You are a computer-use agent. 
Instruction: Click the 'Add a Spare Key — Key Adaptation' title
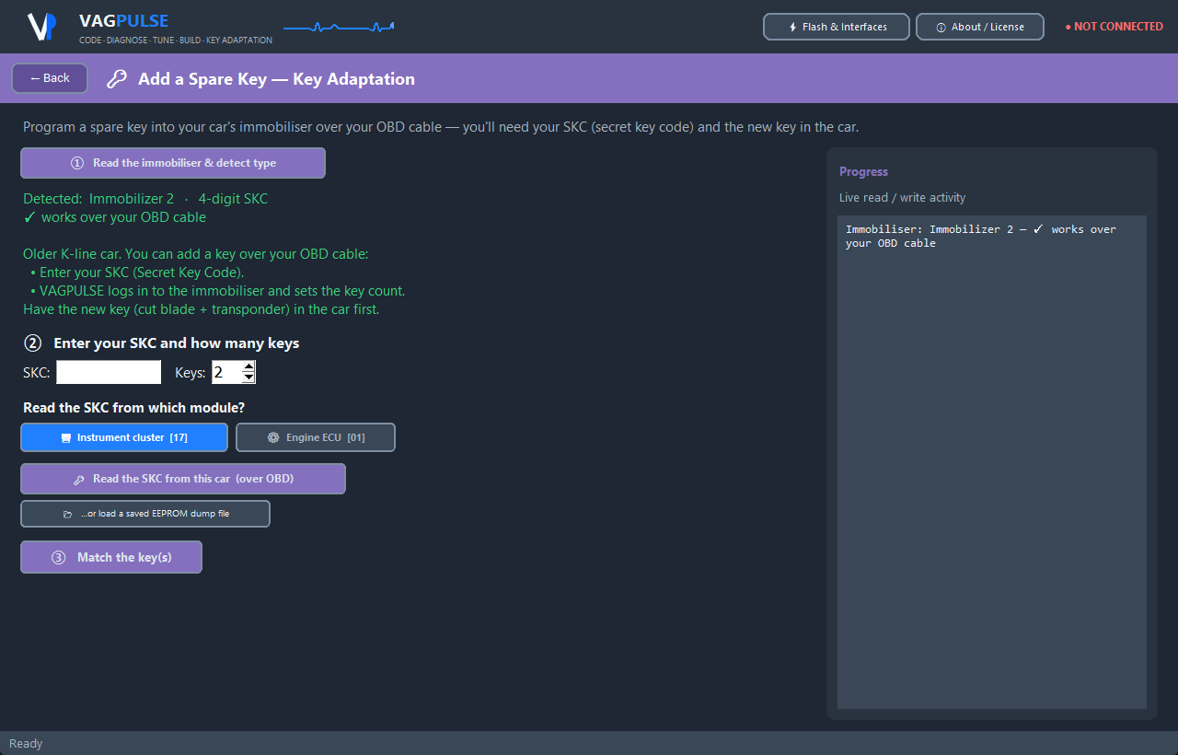(276, 79)
